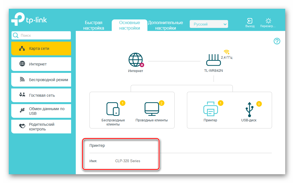Viewport: 294px width, 183px height.
Task: Open the wired clients monitor icon
Action: [152, 109]
